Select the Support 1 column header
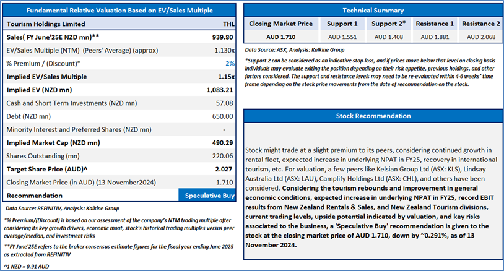The width and height of the screenshot is (504, 271). (x=342, y=24)
